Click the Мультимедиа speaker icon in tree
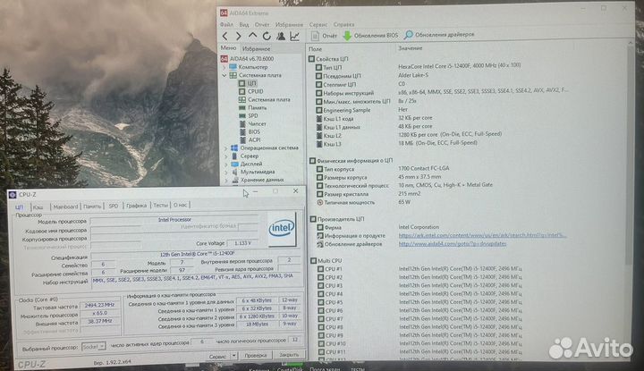Screen dimensions: 644x371 pyautogui.click(x=235, y=172)
